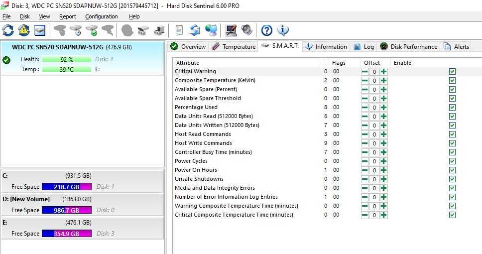This screenshot has width=482, height=254.
Task: Click the computer monitor with pen icon
Action: pos(231,30)
